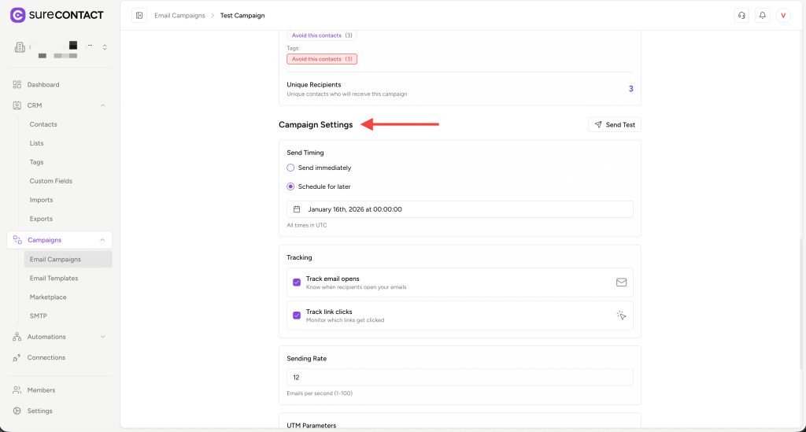Open Connections page

click(x=46, y=357)
